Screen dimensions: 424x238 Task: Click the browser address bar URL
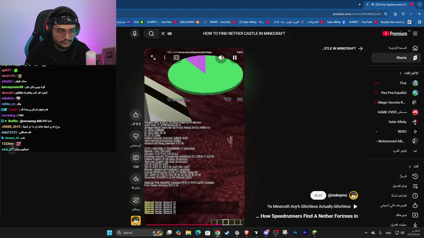point(357,14)
